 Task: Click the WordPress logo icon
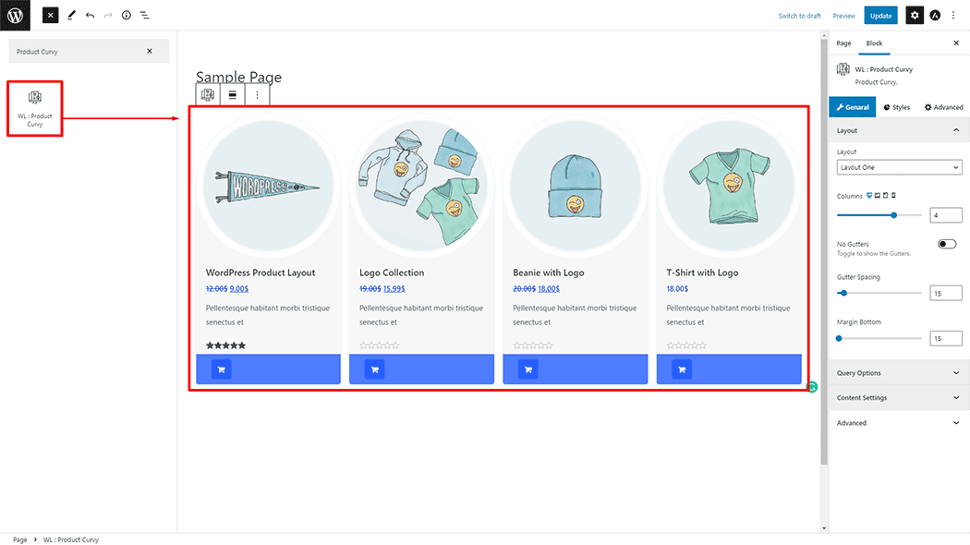[x=15, y=15]
